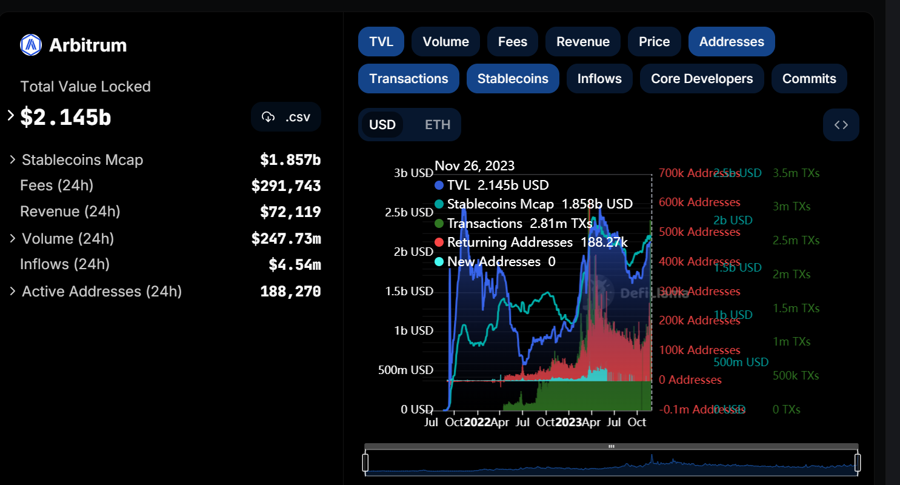Viewport: 900px width, 485px height.
Task: Click the Stablecoins Mcap 1.858b USD tooltip entry
Action: pos(534,204)
